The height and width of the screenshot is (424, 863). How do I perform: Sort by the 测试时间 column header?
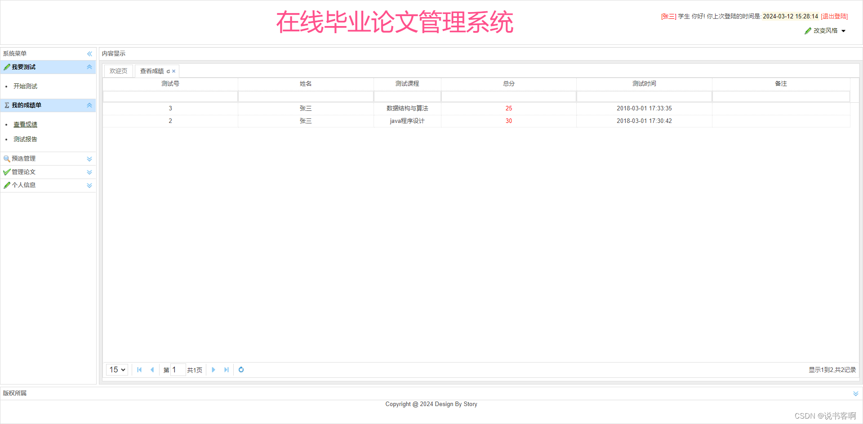[644, 84]
